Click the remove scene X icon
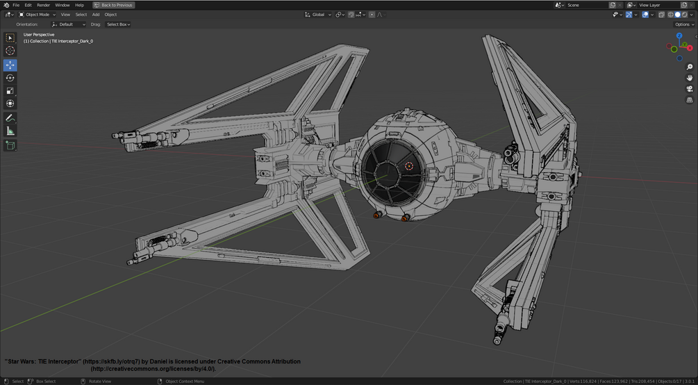This screenshot has width=698, height=385. 620,5
